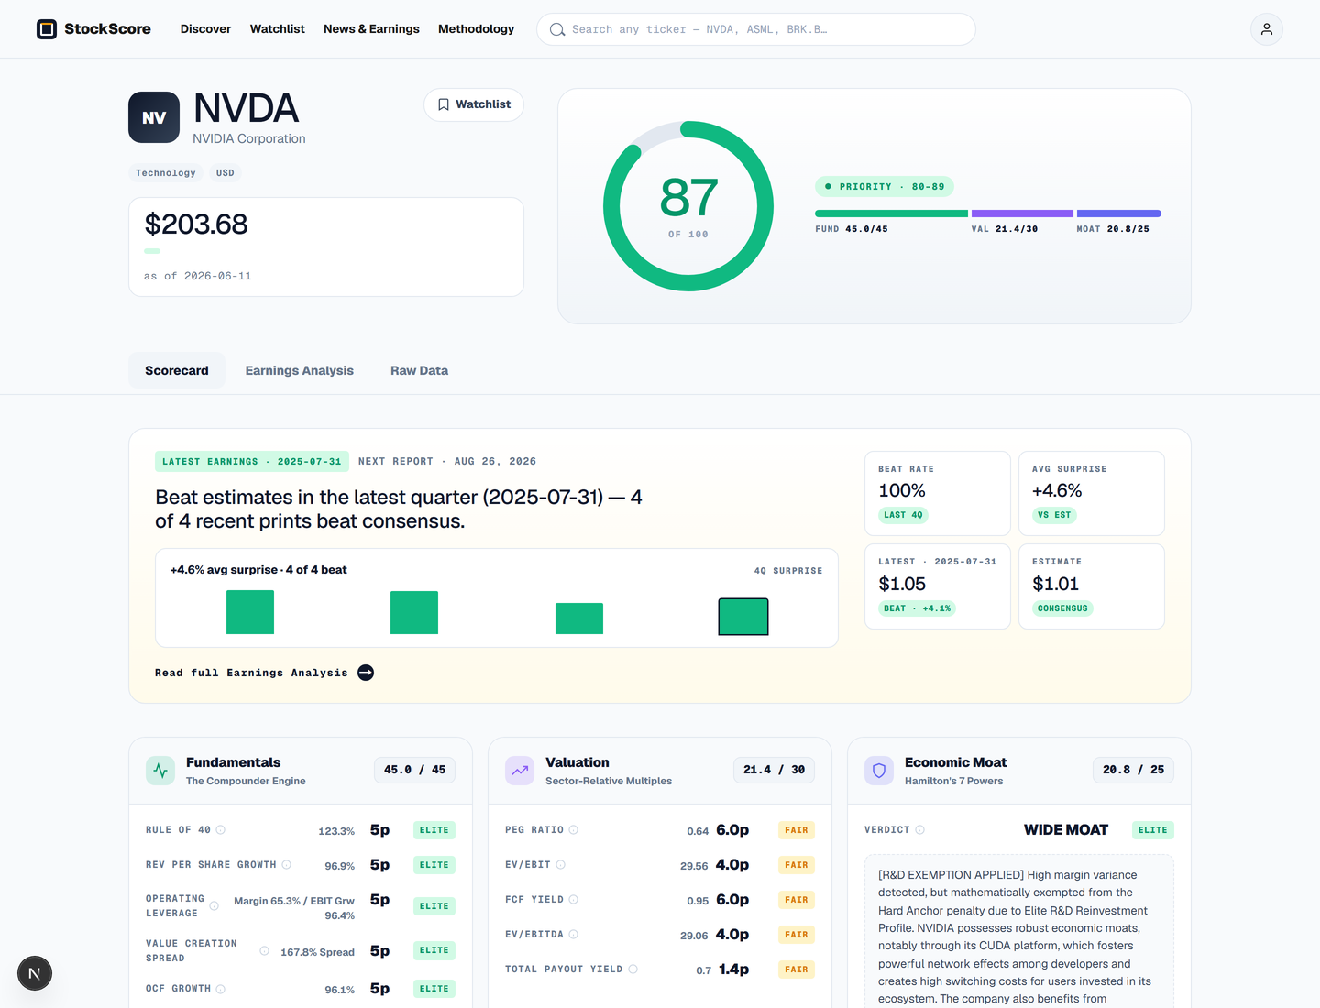Click the info icon next to Value Creation Spread
1320x1008 pixels.
pyautogui.click(x=264, y=951)
